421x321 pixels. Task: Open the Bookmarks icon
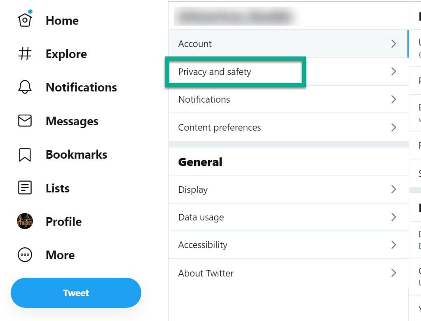25,154
